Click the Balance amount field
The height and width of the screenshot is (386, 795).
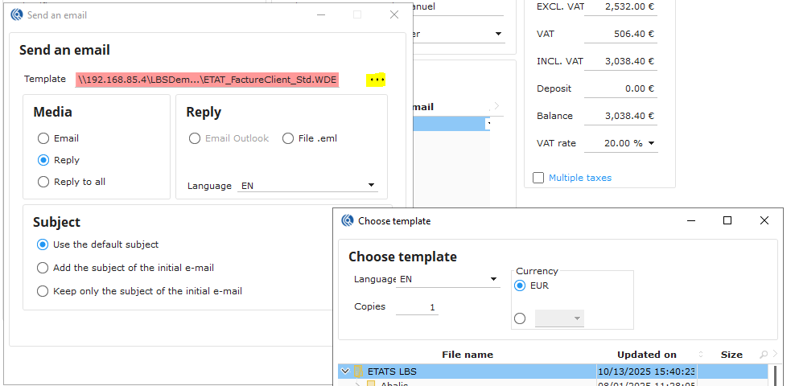[x=620, y=116]
